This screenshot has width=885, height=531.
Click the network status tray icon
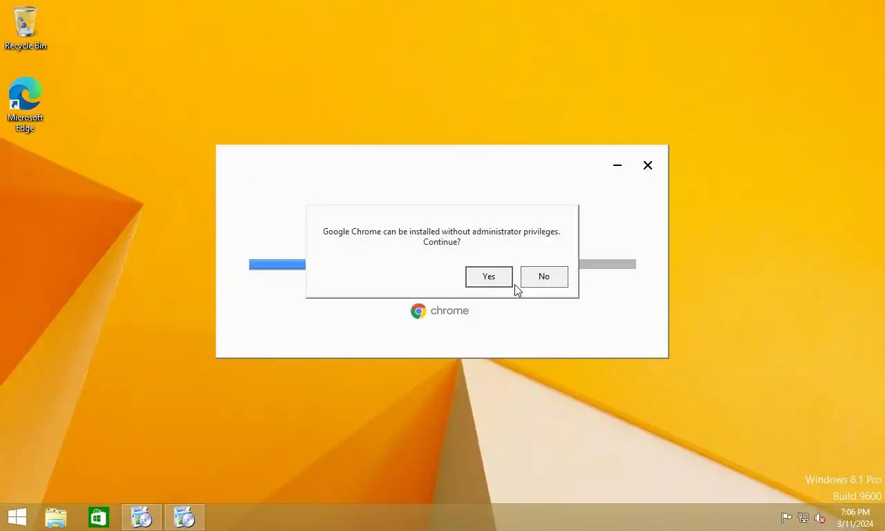(x=803, y=517)
